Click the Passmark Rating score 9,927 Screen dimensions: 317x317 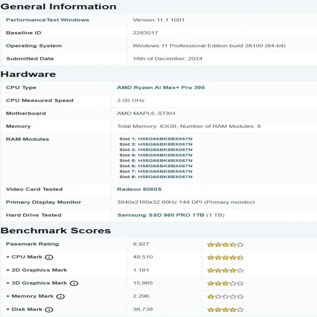click(141, 244)
